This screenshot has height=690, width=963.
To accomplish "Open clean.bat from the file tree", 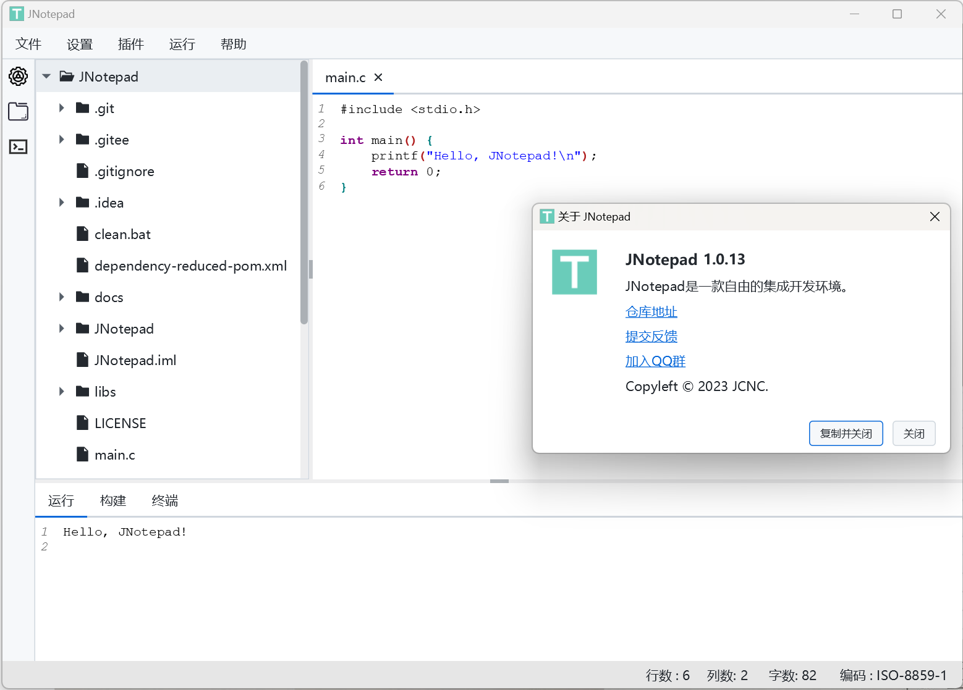I will 122,234.
